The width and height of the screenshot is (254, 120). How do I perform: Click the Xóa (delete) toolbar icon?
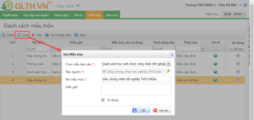(33, 35)
